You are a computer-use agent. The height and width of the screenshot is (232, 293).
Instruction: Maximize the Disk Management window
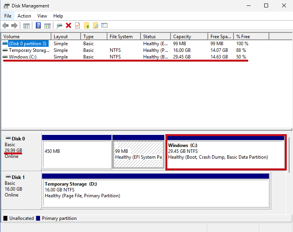(266, 5)
